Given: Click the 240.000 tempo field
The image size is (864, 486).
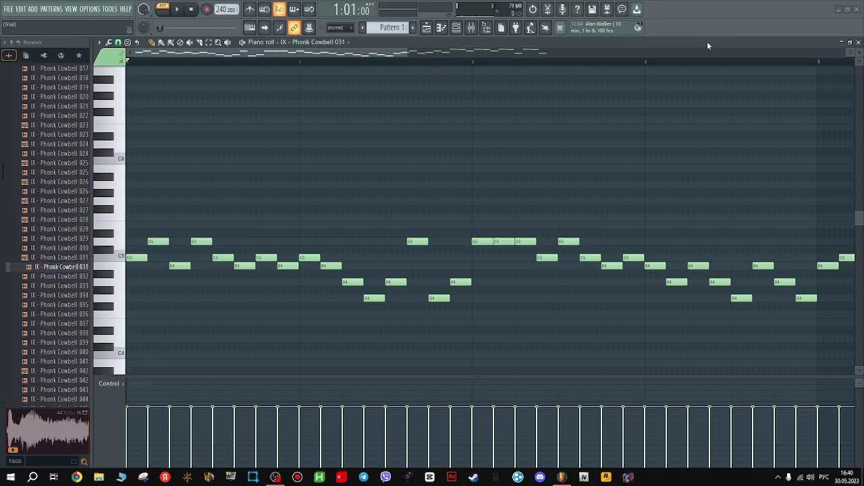Looking at the screenshot, I should tap(225, 9).
